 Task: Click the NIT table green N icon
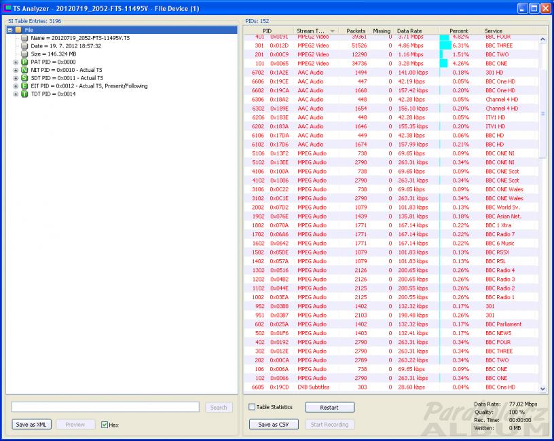point(24,70)
